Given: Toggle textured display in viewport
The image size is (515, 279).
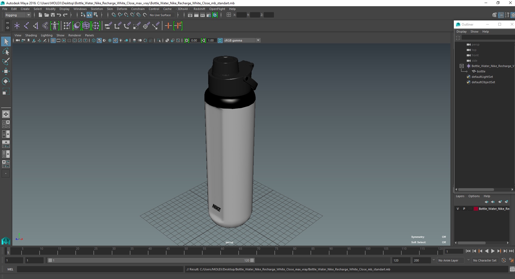Looking at the screenshot, I should click(115, 40).
